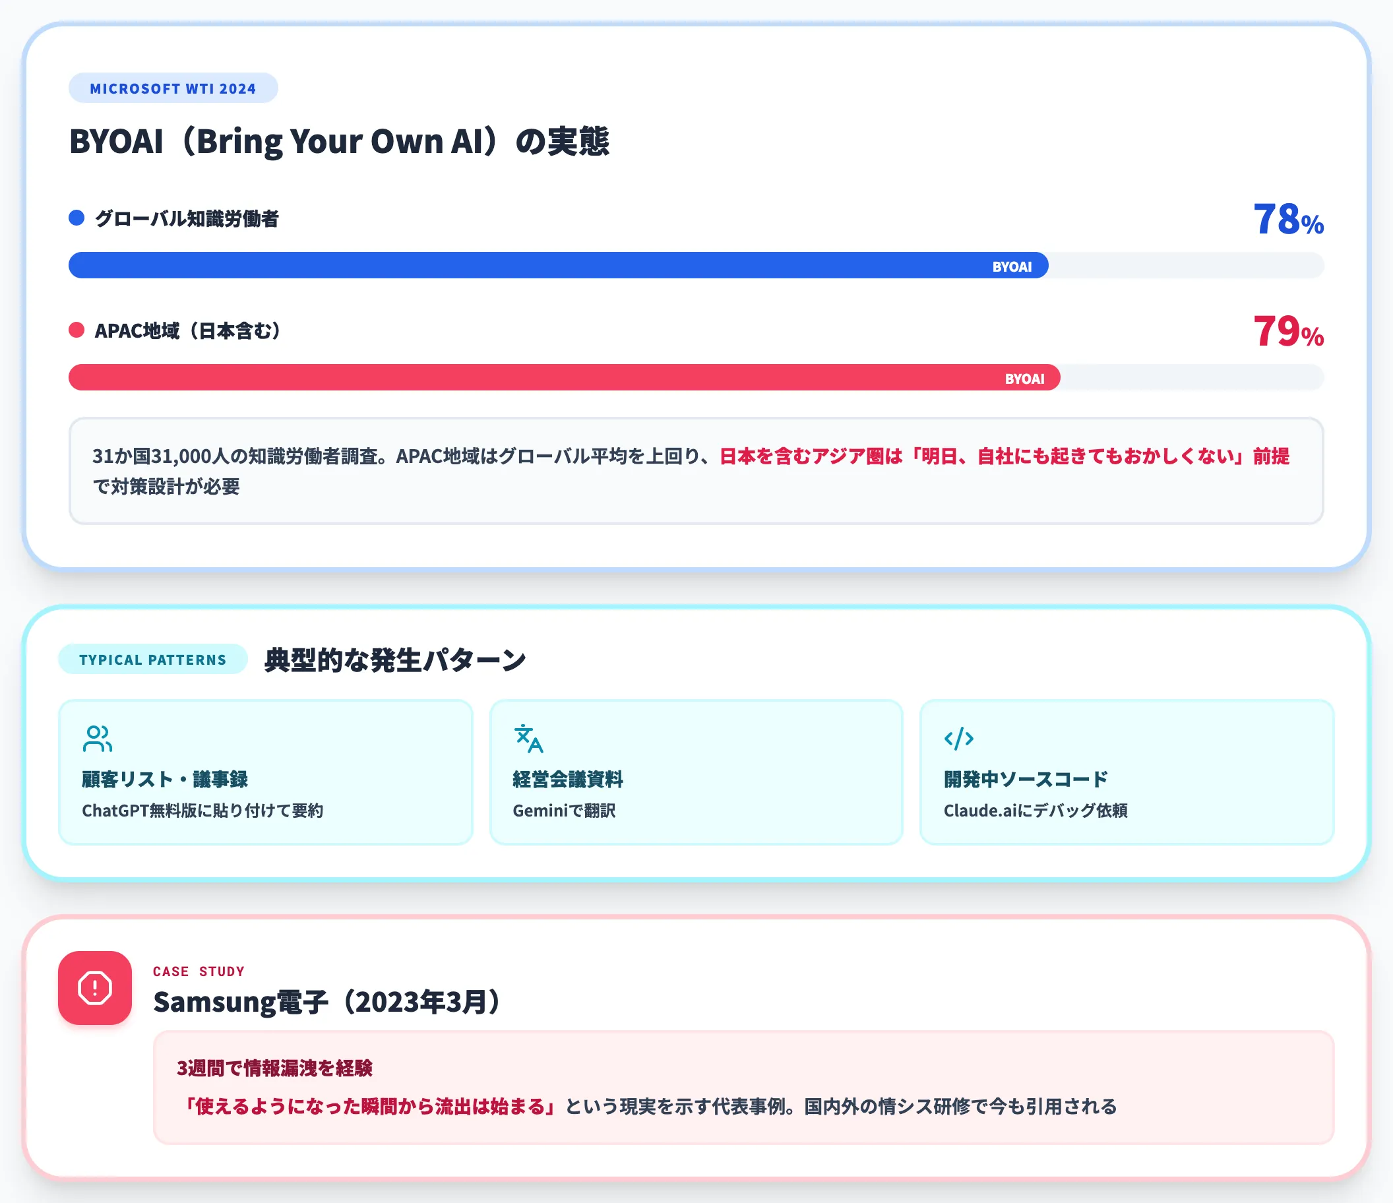Image resolution: width=1393 pixels, height=1203 pixels.
Task: Click the blue global BYOAI progress bar
Action: pyautogui.click(x=558, y=266)
